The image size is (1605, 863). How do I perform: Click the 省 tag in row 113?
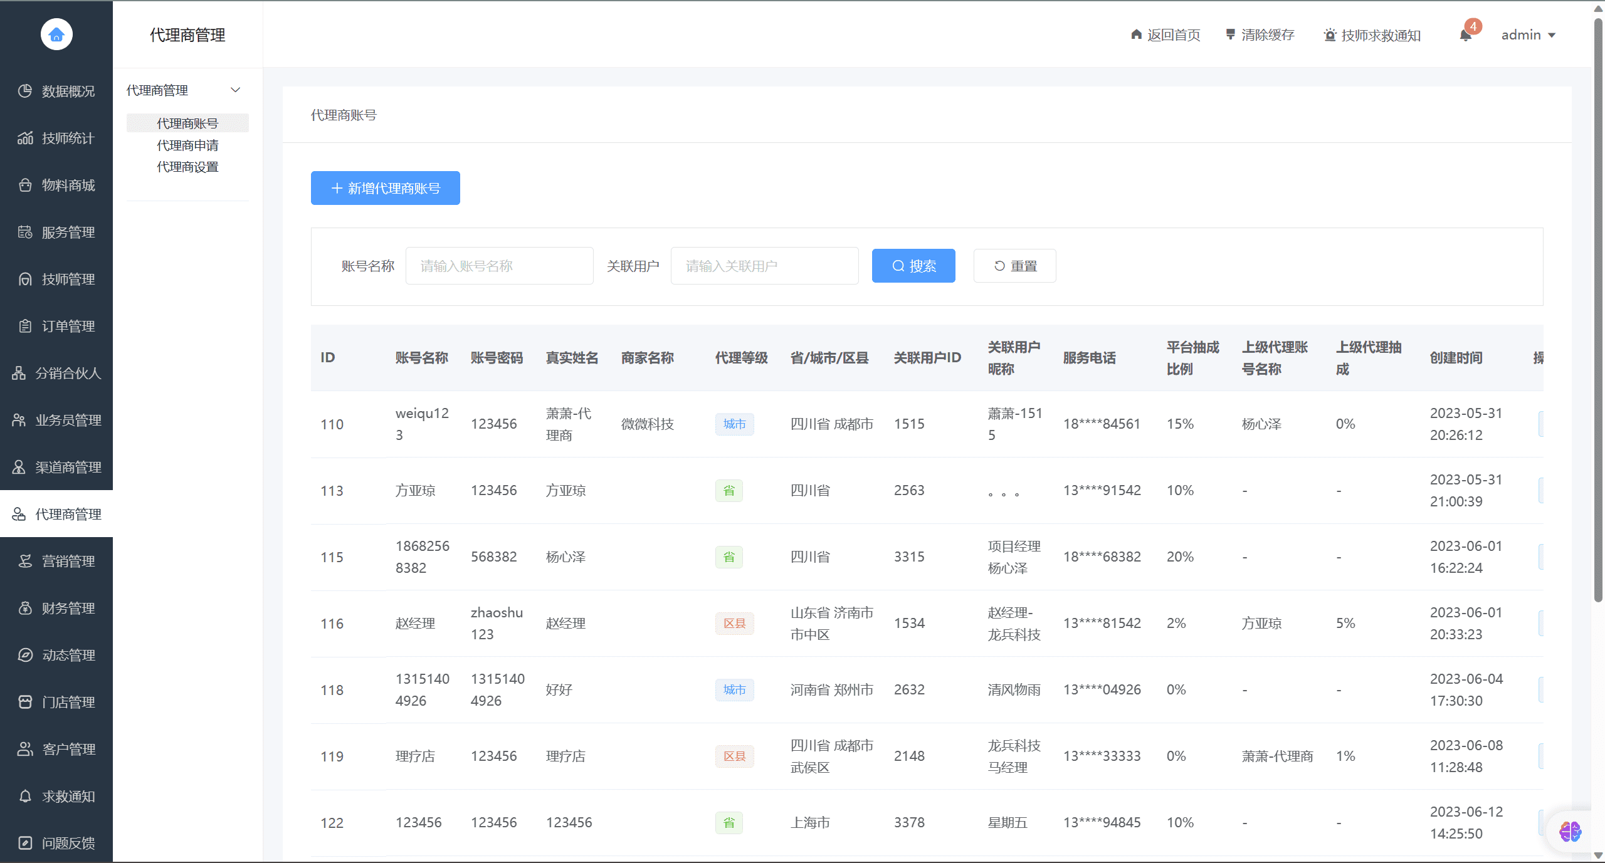click(x=729, y=491)
